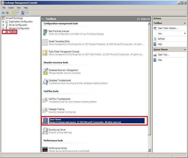The image size is (188, 158).
Task: Open the View menu
Action: [x=19, y=8]
